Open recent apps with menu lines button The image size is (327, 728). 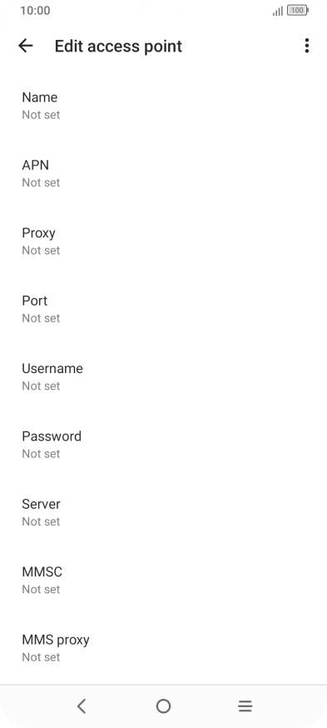[245, 706]
